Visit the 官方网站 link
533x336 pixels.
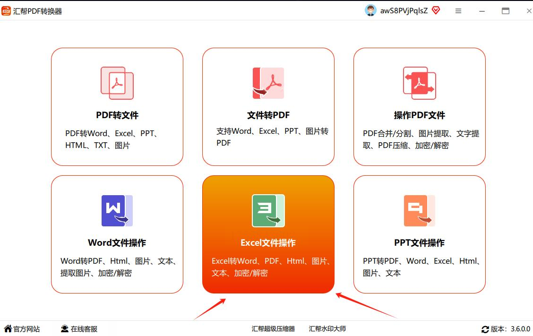(26, 329)
